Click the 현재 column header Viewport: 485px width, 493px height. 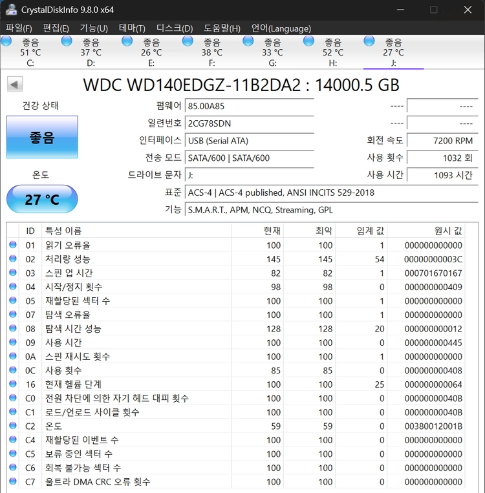pos(257,231)
